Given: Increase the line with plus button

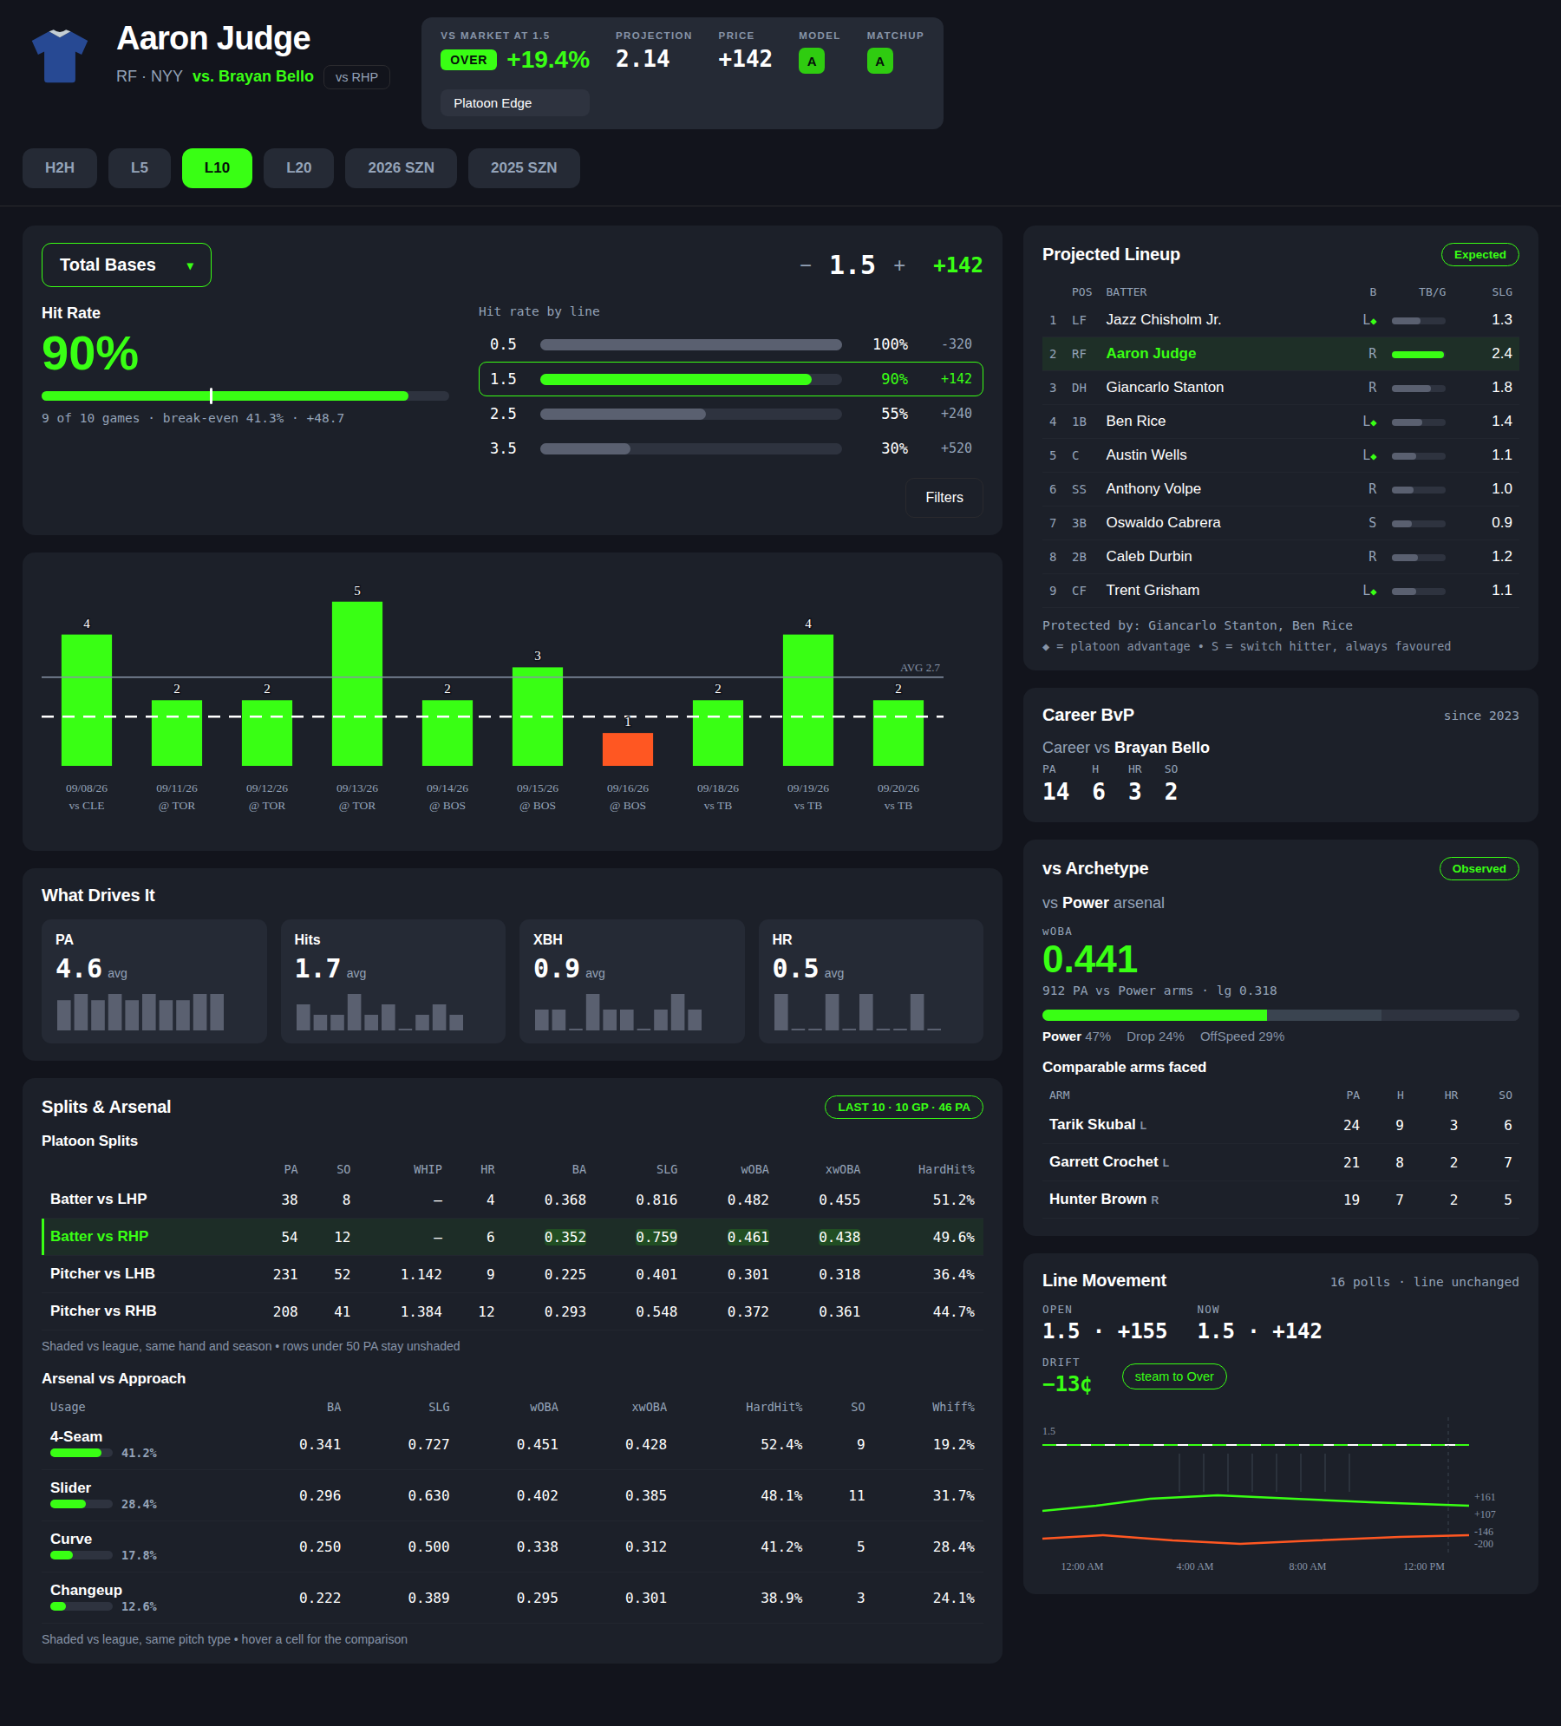Looking at the screenshot, I should [x=899, y=265].
